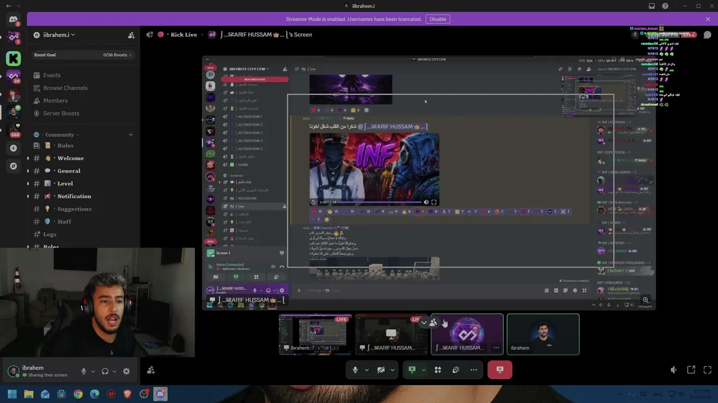Viewport: 718px width, 403px height.
Task: Open more options ellipsis in call bar
Action: click(x=474, y=370)
